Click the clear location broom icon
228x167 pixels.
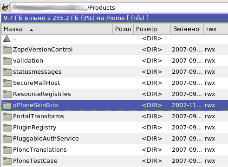pos(5,7)
